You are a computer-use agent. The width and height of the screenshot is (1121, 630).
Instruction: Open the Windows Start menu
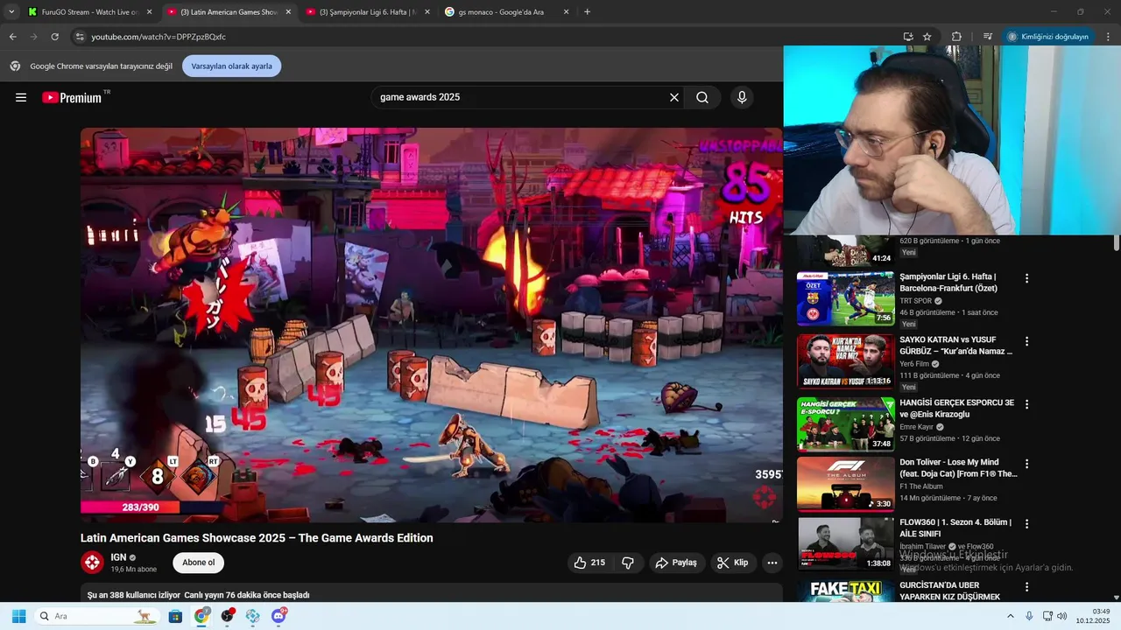[x=18, y=616]
